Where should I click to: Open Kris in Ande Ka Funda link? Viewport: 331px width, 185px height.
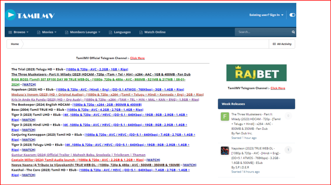tap(105, 99)
